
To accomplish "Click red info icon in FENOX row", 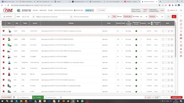I will pos(4,57).
